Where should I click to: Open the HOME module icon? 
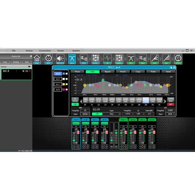pyautogui.click(x=37, y=58)
